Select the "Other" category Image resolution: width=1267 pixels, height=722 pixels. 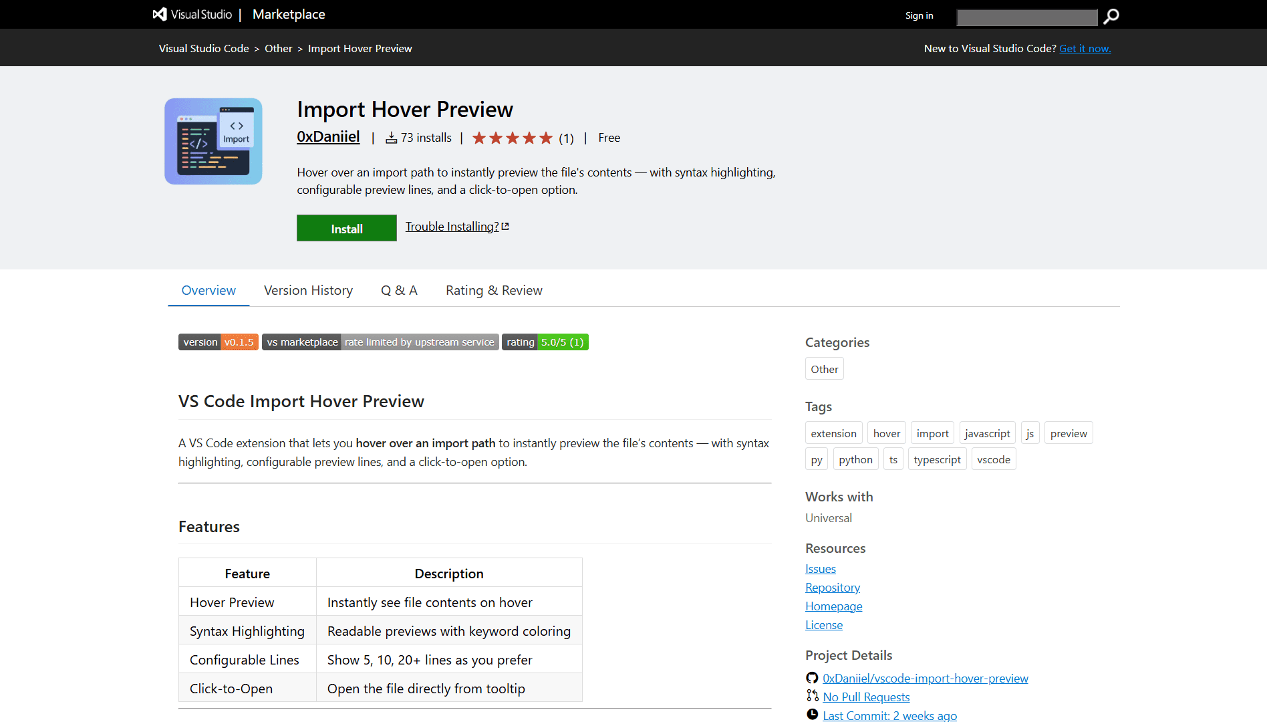pyautogui.click(x=824, y=368)
